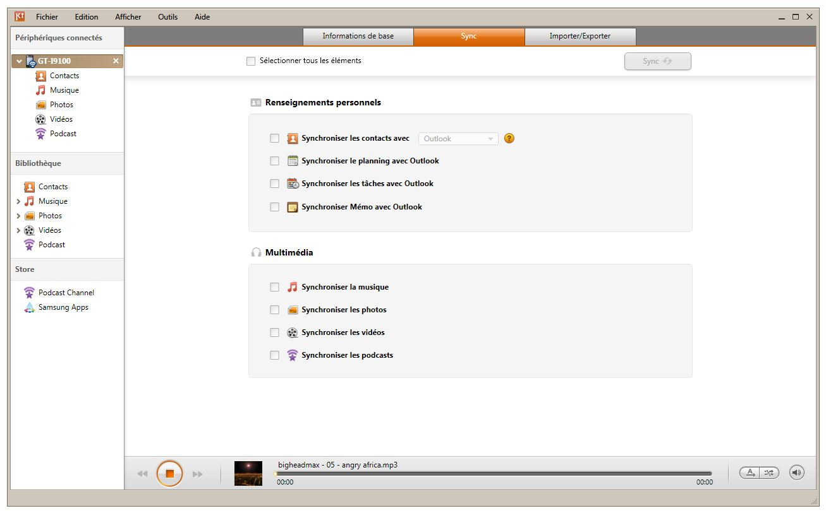Open the Outlook contacts sync dropdown
The width and height of the screenshot is (826, 511).
(458, 139)
